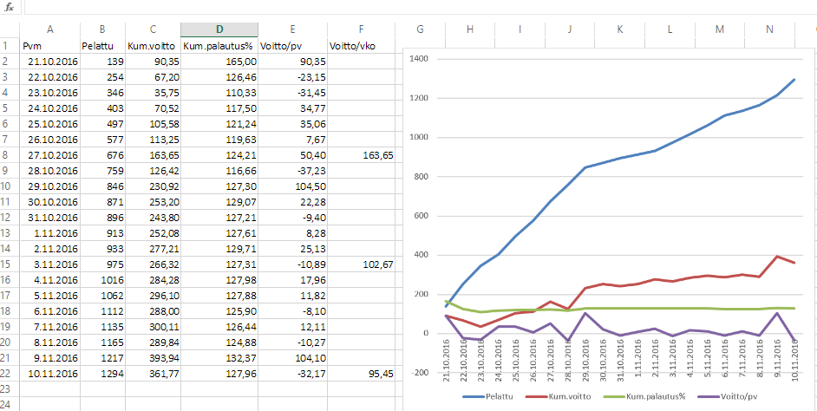
Task: Select cell with value 127,98
Action: pos(219,280)
